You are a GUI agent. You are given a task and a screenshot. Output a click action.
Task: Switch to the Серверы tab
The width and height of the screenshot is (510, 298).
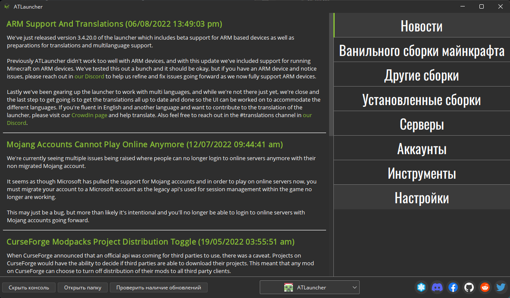click(421, 124)
